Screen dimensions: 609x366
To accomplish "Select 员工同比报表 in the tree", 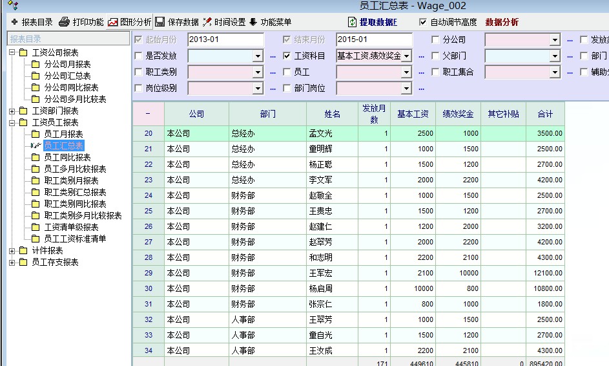I will (x=67, y=157).
